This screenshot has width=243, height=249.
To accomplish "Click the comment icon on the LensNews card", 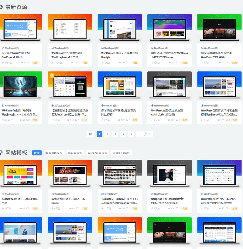I will coord(177,209).
